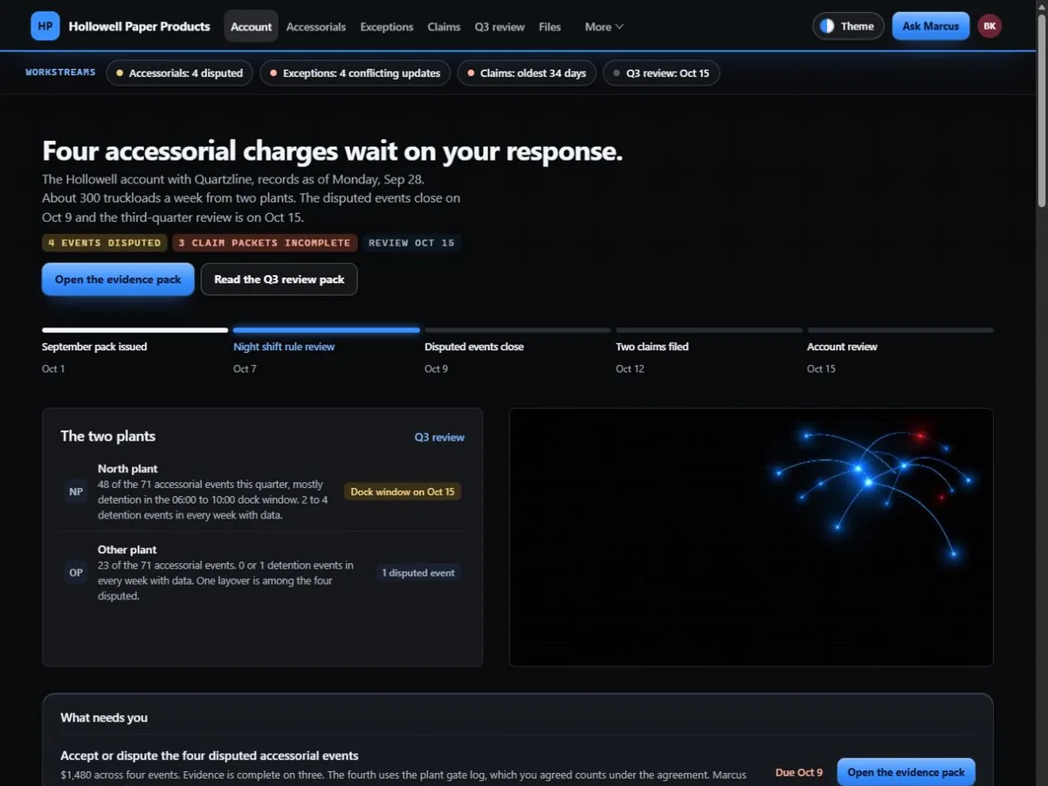Follow the Q3 review link in plants card

439,437
